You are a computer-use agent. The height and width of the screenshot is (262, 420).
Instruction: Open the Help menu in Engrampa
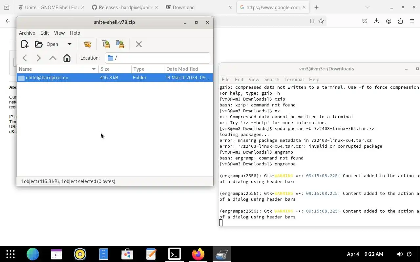click(75, 33)
